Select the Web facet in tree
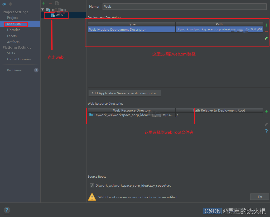The image size is (270, 217). pyautogui.click(x=59, y=15)
